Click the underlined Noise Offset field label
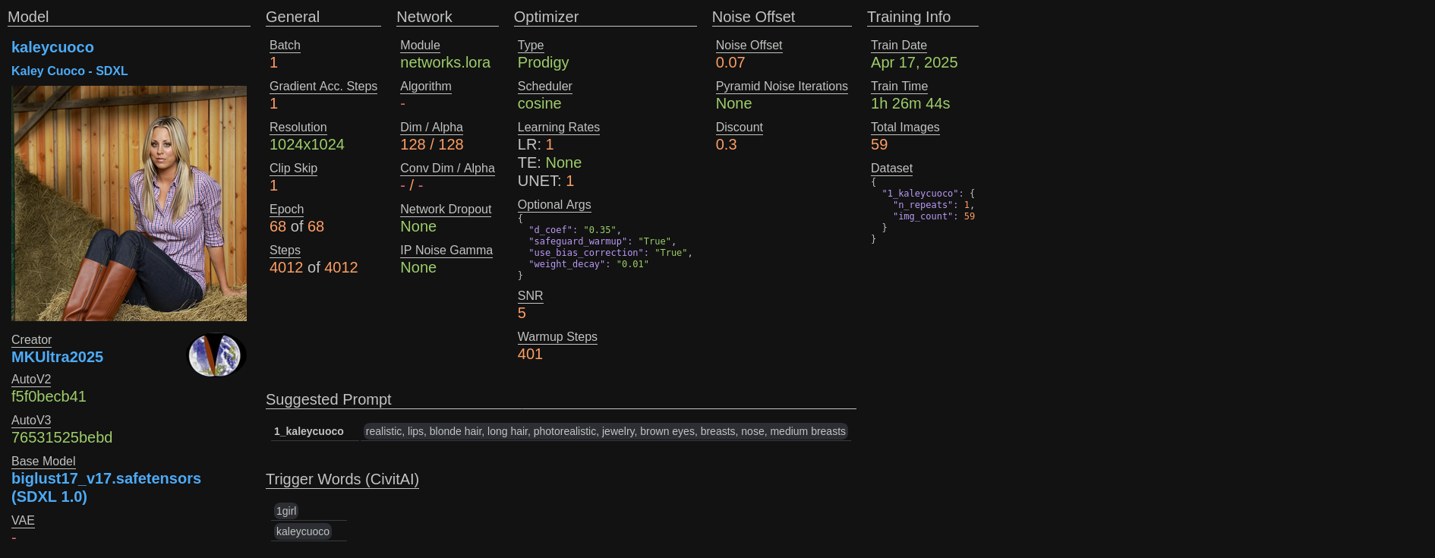1435x558 pixels. 749,46
